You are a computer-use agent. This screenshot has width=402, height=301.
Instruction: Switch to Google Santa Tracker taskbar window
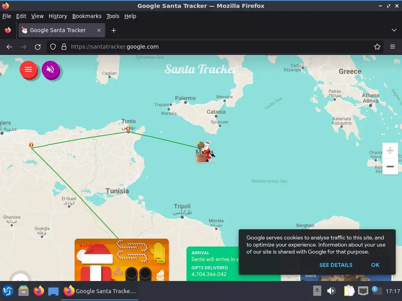(x=99, y=291)
